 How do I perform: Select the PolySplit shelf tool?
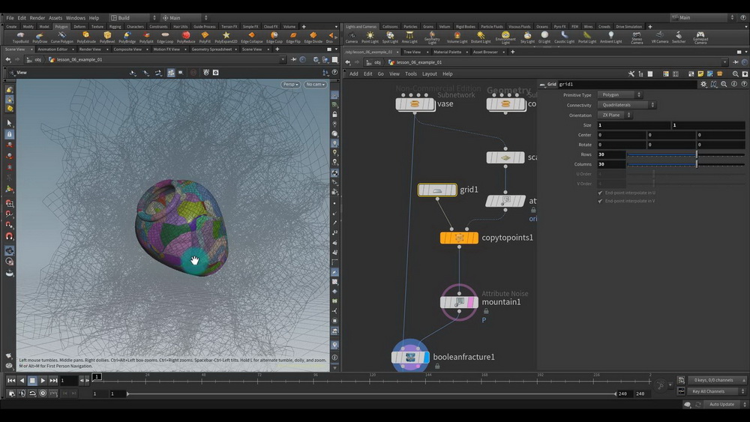pyautogui.click(x=146, y=37)
